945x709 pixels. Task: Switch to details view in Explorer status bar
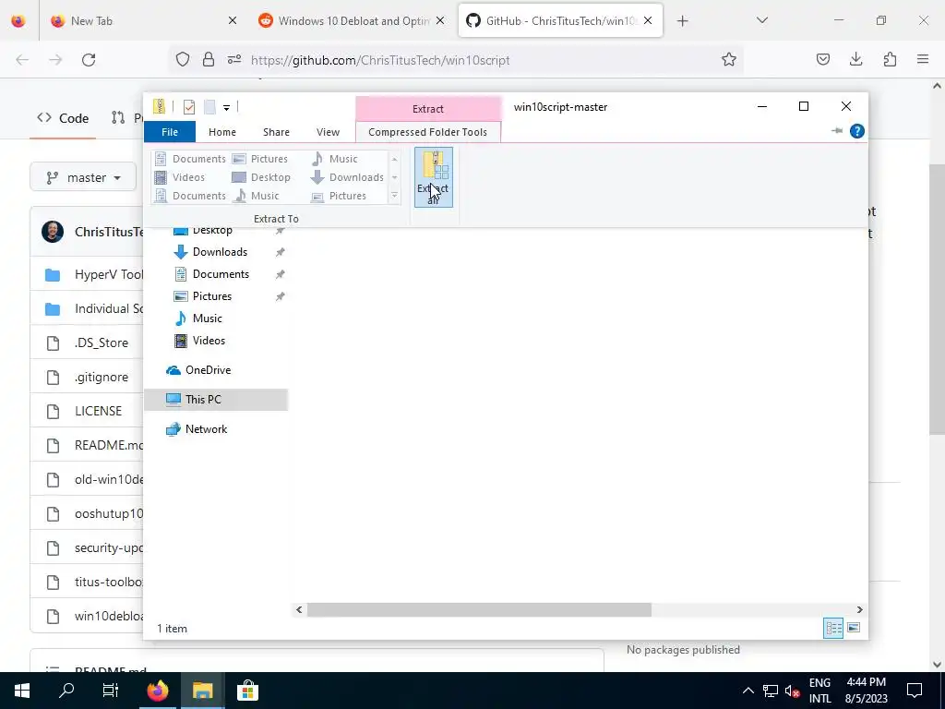click(833, 628)
